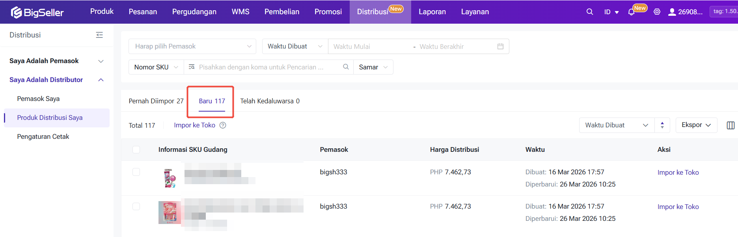Click the search icon in SKU field
The width and height of the screenshot is (738, 237).
pyautogui.click(x=346, y=67)
